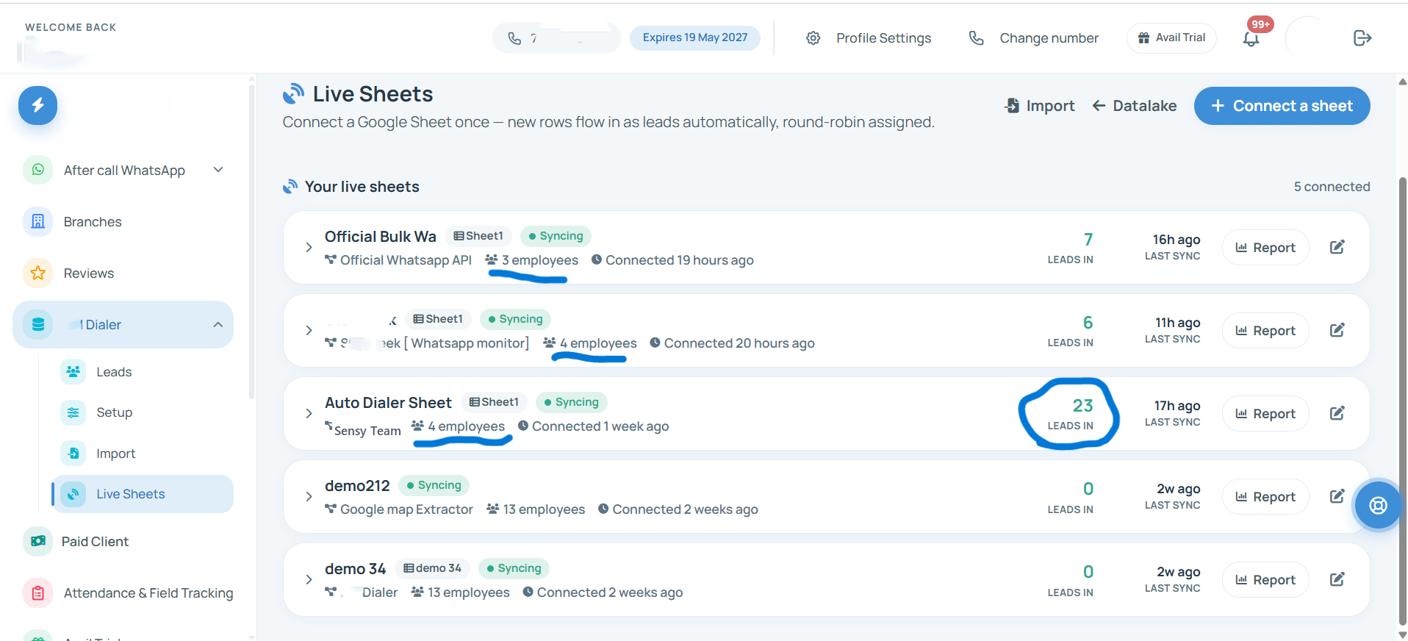Click the logout icon in header

(1362, 37)
